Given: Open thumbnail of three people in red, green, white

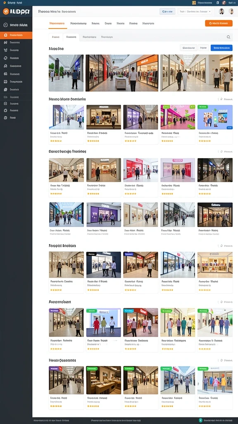Looking at the screenshot, I should [x=104, y=322].
